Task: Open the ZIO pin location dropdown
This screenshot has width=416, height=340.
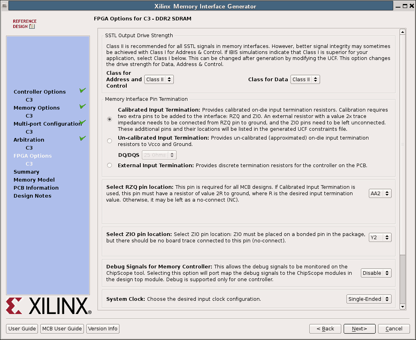Action: coord(380,238)
